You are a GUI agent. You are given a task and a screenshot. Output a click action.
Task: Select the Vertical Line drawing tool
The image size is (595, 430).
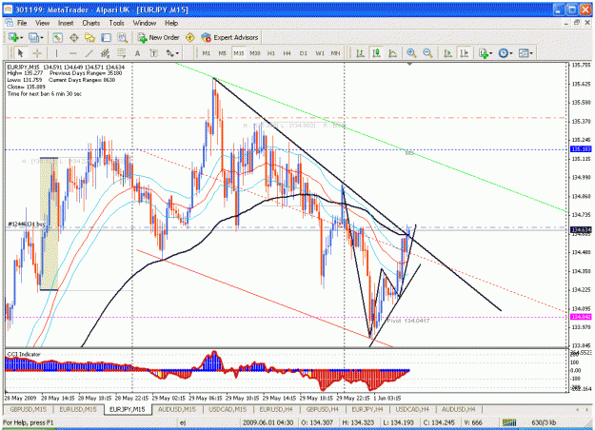tap(57, 53)
